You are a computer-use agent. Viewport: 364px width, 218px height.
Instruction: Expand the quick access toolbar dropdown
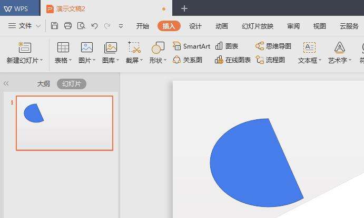pyautogui.click(x=121, y=26)
